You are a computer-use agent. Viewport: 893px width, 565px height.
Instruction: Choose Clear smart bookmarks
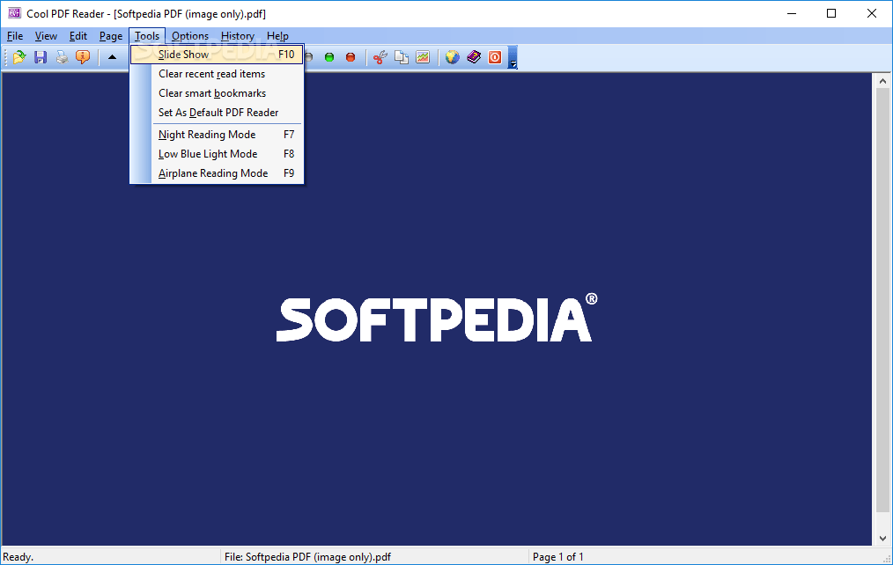[217, 93]
